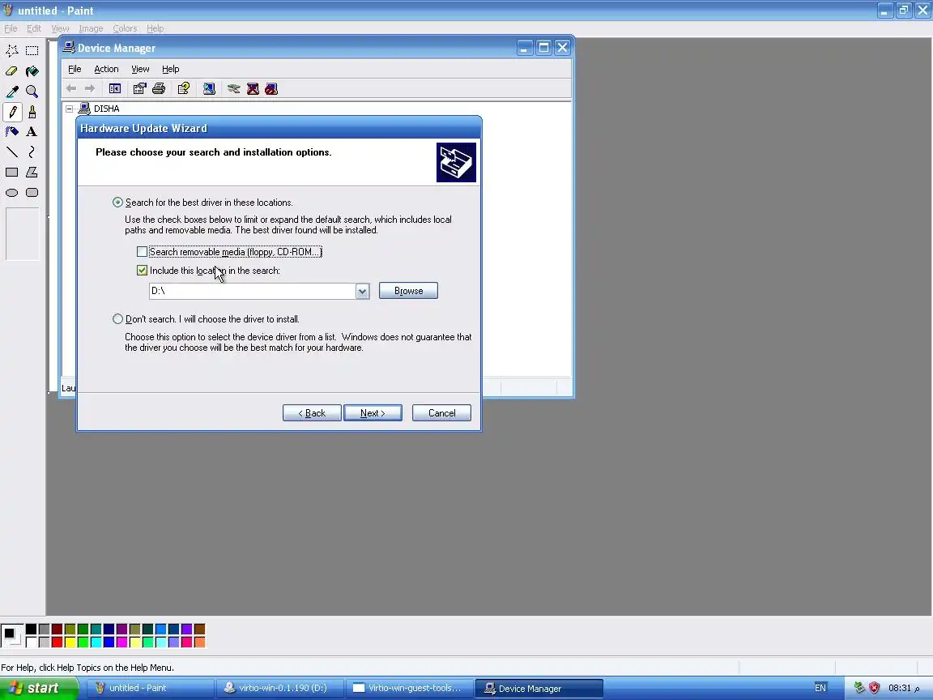Click the red shield security tray icon

874,688
